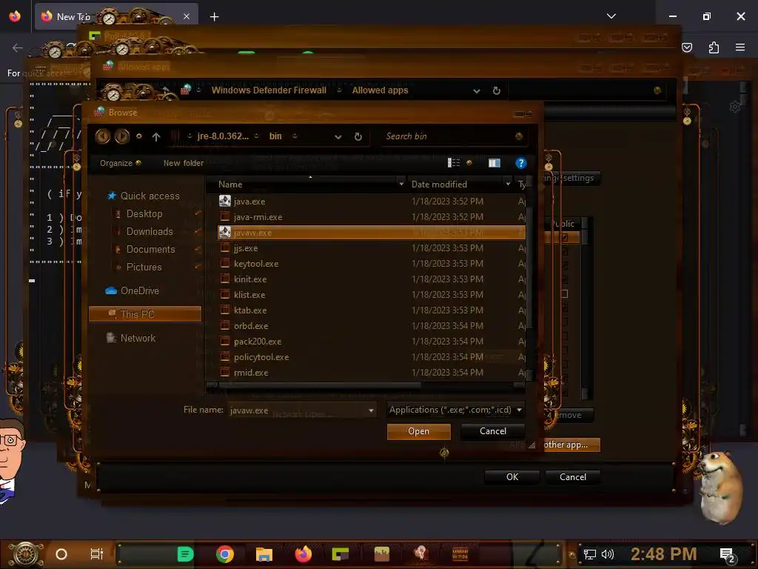Navigate to jre-8.0.362 breadcrumb folder
The height and width of the screenshot is (569, 758).
(x=223, y=136)
